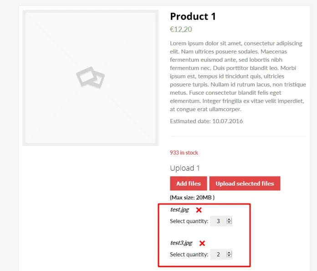Viewport: 317px width, 271px height.
Task: Click the Upload 1 section heading
Action: click(x=185, y=168)
